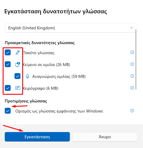This screenshot has width=143, height=148.
Task: Show info for Κείμενο σε ομιλία
Action: 132,64
